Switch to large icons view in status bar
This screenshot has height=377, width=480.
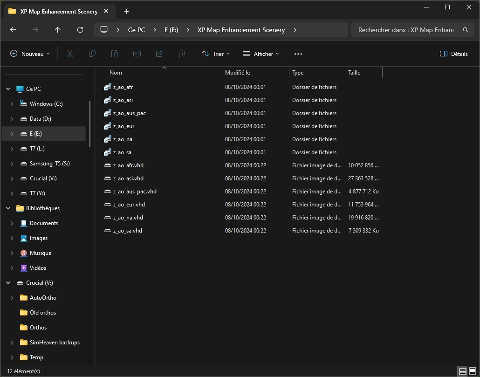click(473, 371)
